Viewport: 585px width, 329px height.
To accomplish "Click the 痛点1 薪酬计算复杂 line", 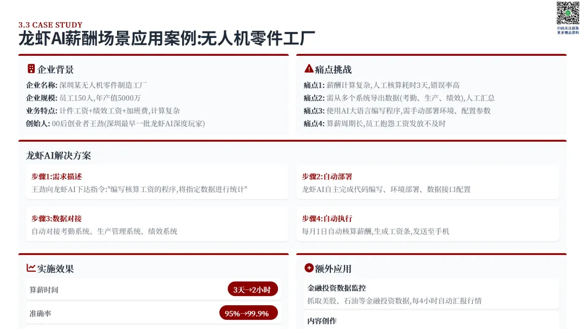I will (381, 85).
